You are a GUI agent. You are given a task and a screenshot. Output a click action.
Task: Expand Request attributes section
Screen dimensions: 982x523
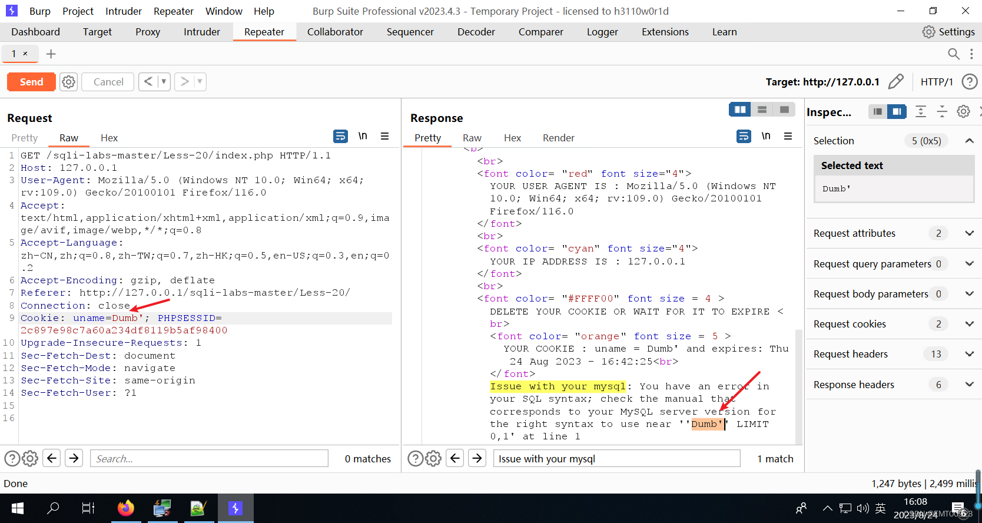[x=969, y=233]
